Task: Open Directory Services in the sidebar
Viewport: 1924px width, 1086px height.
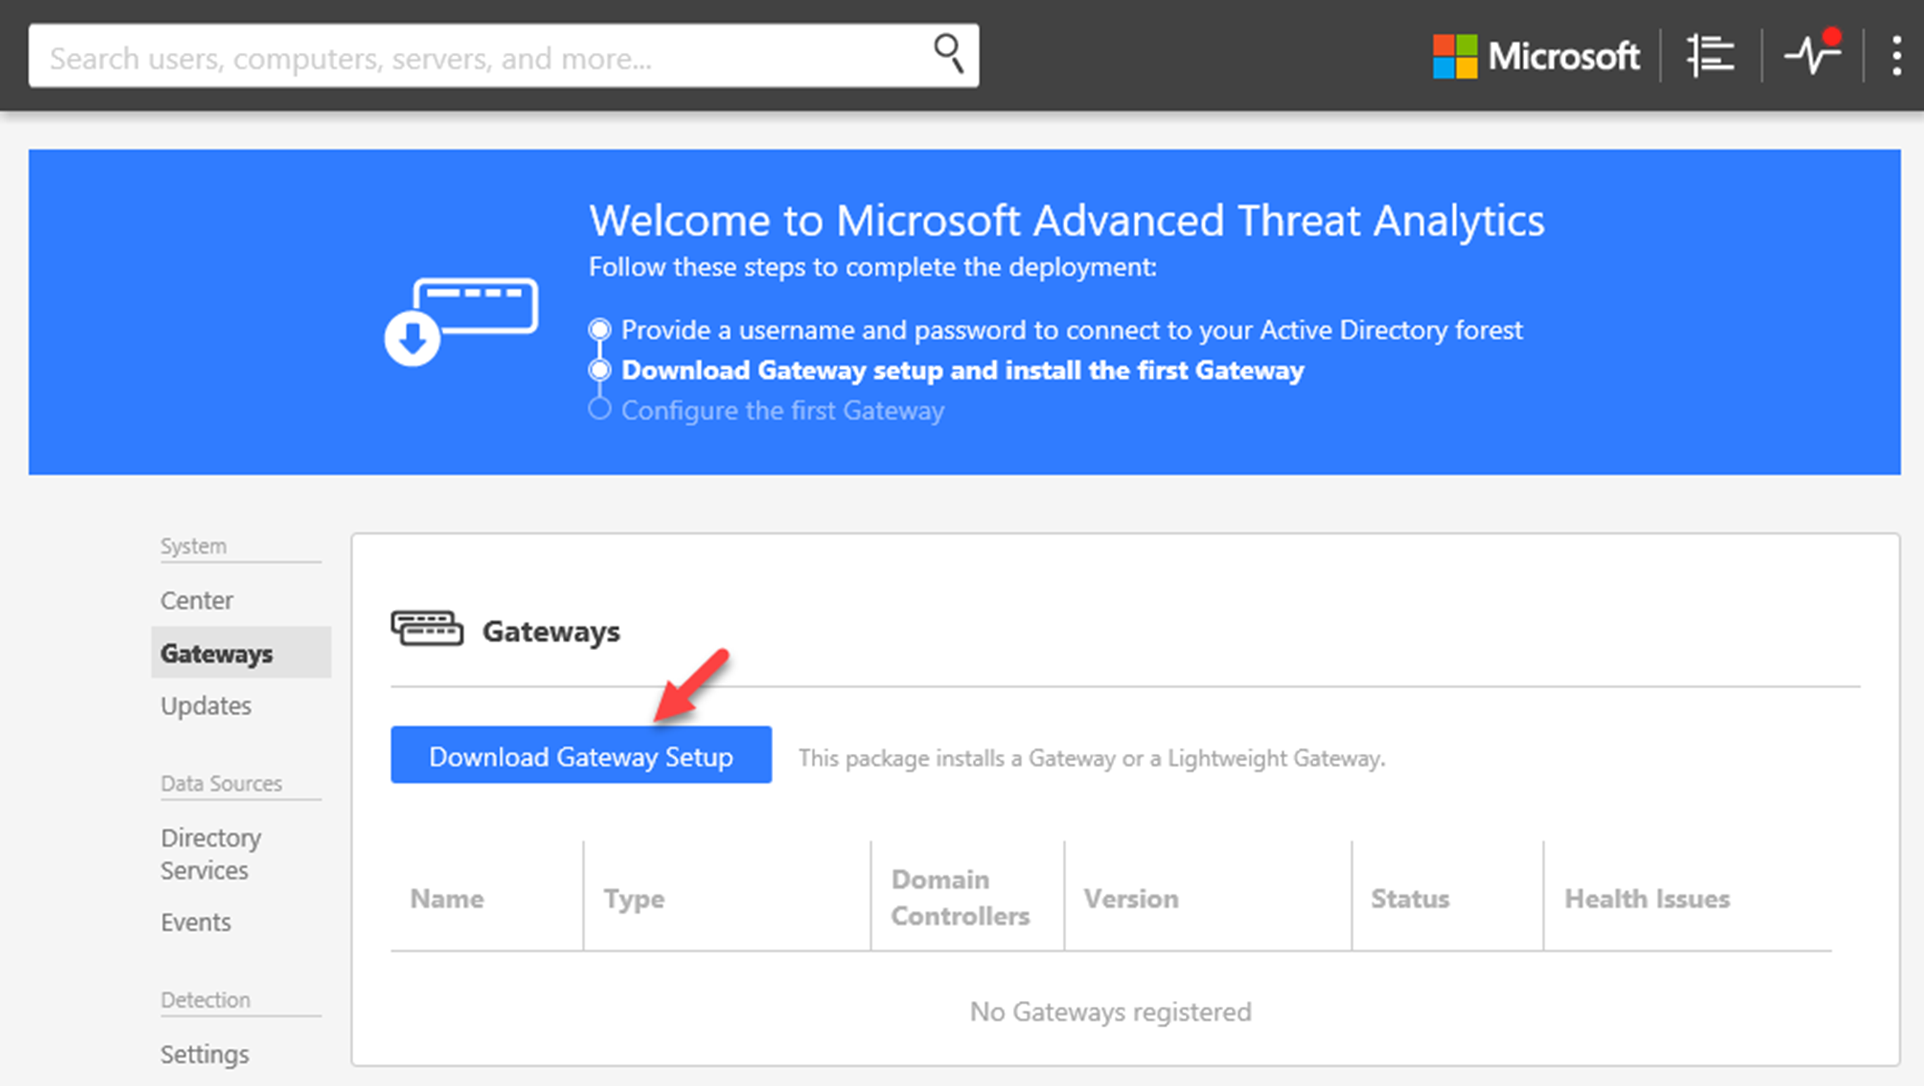Action: (x=211, y=854)
